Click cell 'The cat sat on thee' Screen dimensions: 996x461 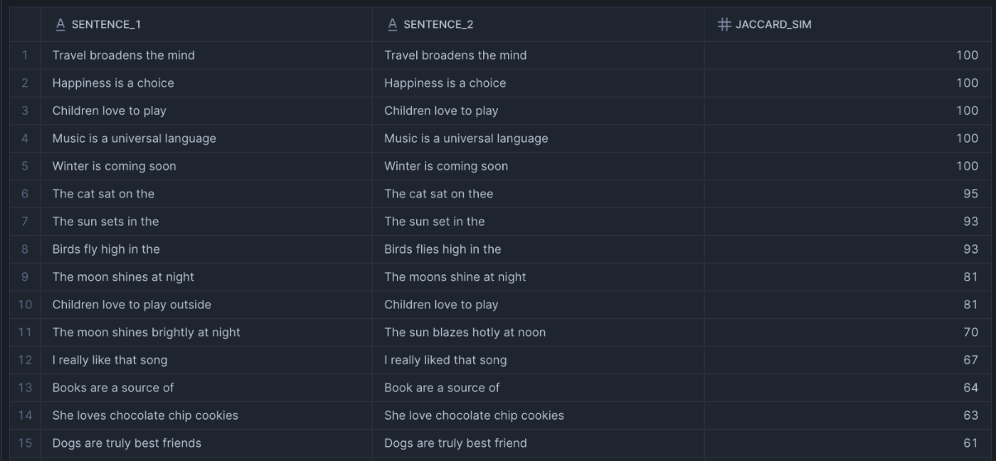pos(438,194)
